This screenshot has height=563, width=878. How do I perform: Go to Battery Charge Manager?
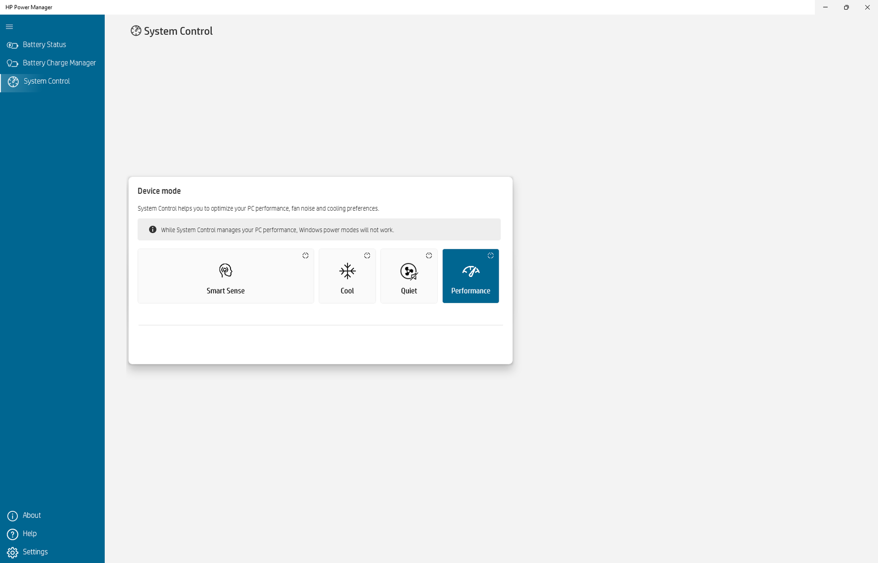(x=52, y=63)
